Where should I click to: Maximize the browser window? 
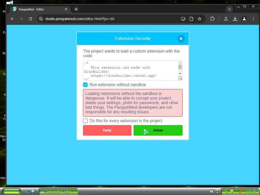tap(245, 7)
